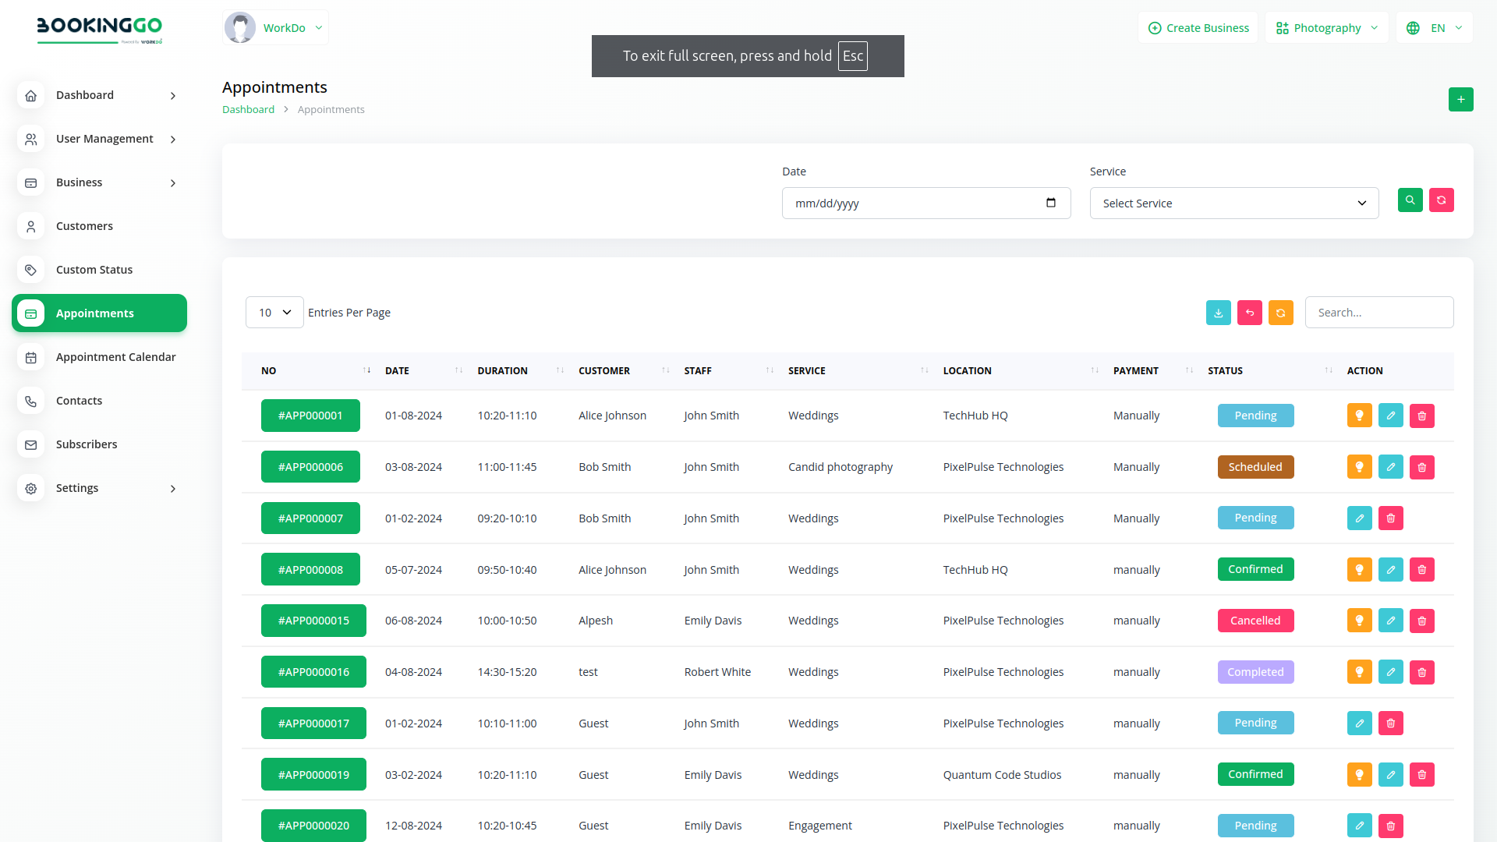Click the orange refresh icon above table
The image size is (1497, 842).
tap(1280, 313)
